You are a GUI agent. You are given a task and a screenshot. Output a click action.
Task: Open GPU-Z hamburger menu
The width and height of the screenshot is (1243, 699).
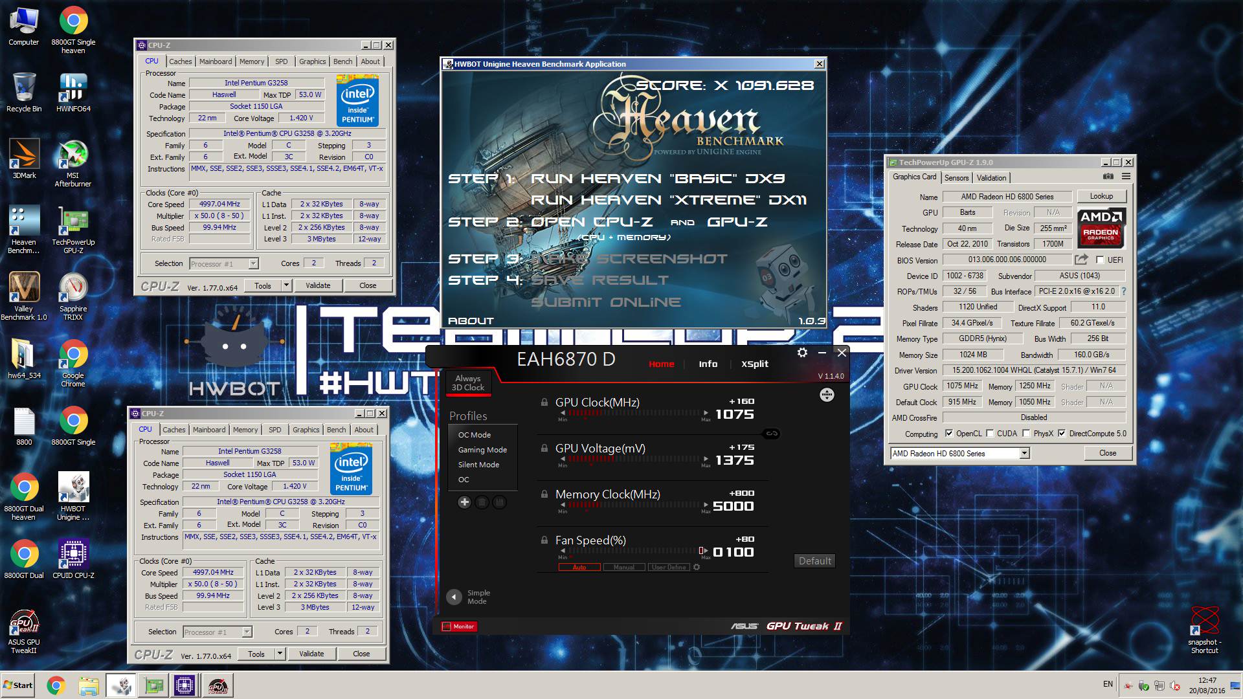1126,177
